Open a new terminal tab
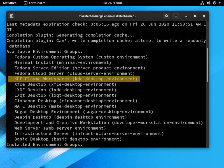This screenshot has height=168, width=224. [11, 16]
